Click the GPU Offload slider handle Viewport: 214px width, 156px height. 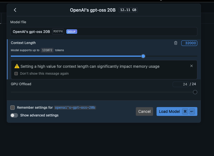195,92
